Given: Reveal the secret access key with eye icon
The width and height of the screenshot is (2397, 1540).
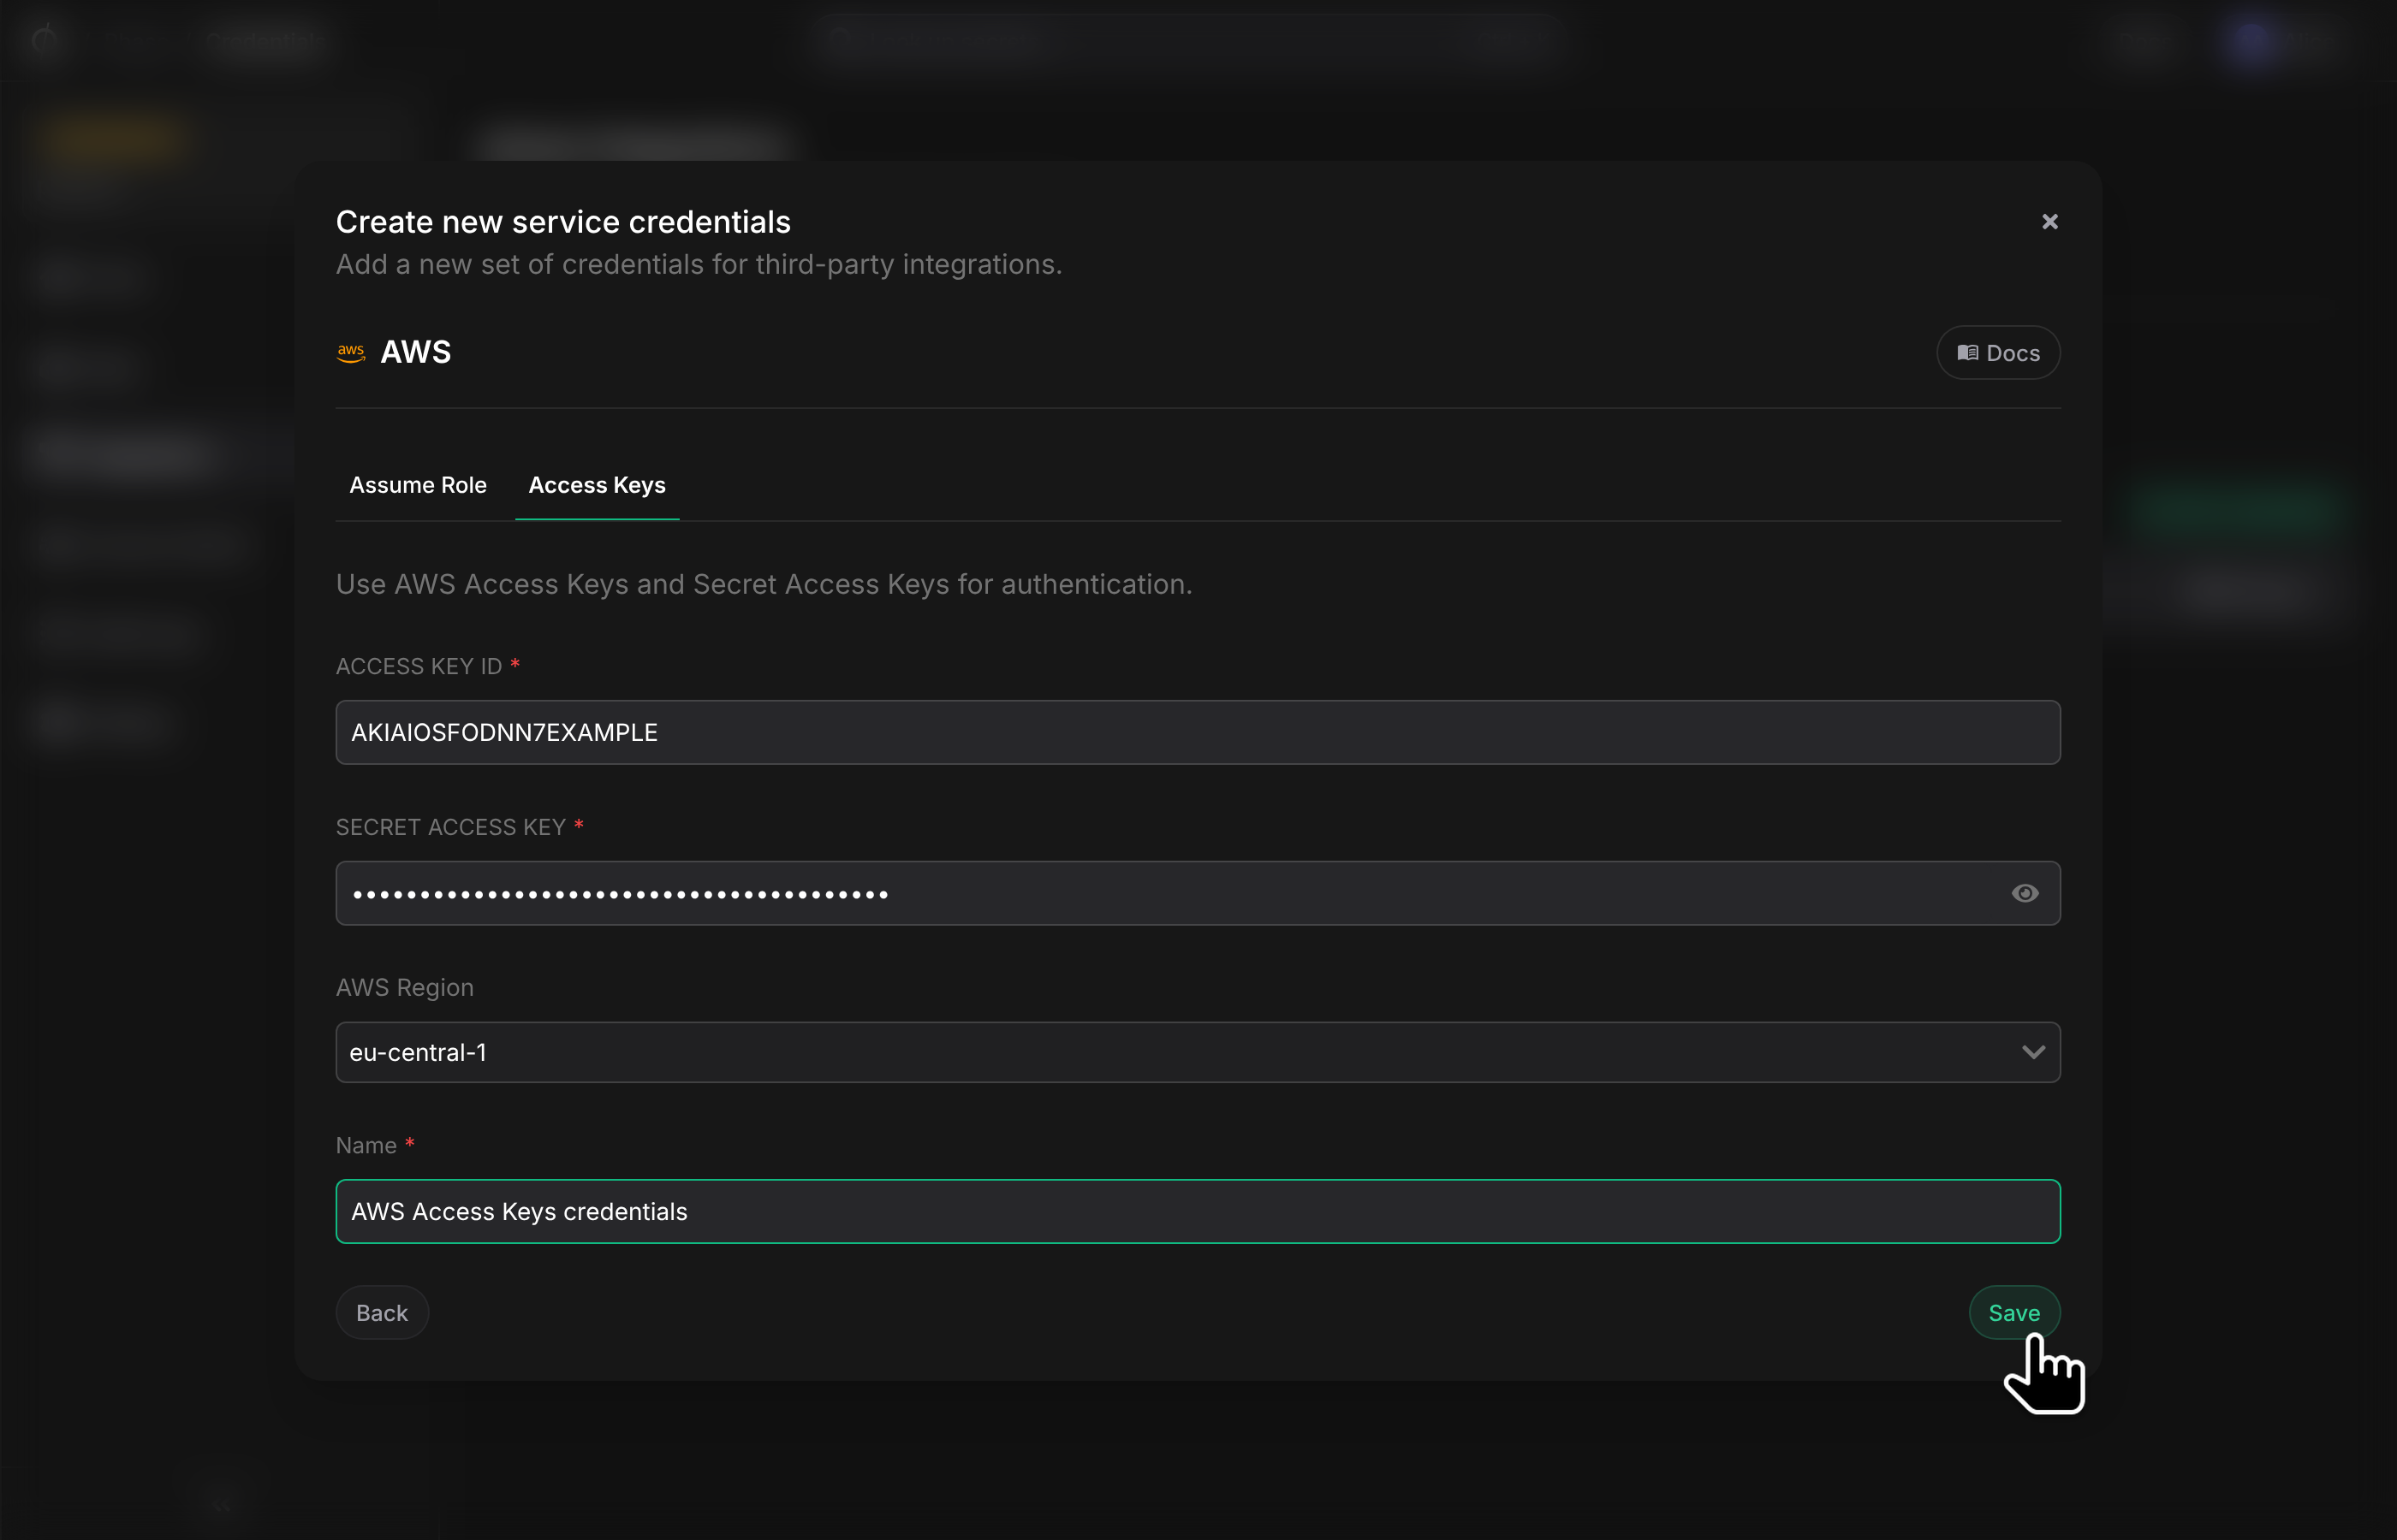Looking at the screenshot, I should [2025, 893].
